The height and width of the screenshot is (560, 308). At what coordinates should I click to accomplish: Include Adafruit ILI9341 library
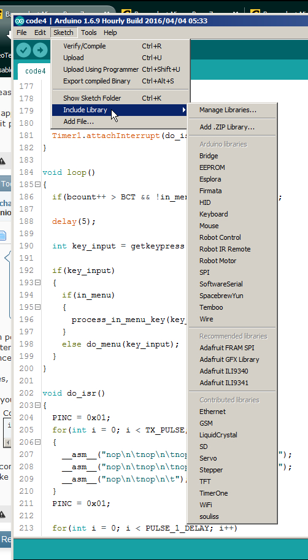[233, 383]
